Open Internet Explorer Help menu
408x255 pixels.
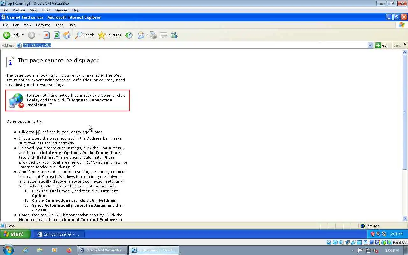coord(72,25)
